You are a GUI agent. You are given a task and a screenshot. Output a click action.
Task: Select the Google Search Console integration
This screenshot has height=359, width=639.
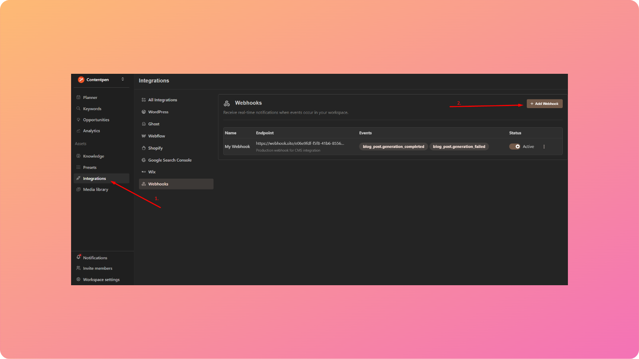point(170,160)
